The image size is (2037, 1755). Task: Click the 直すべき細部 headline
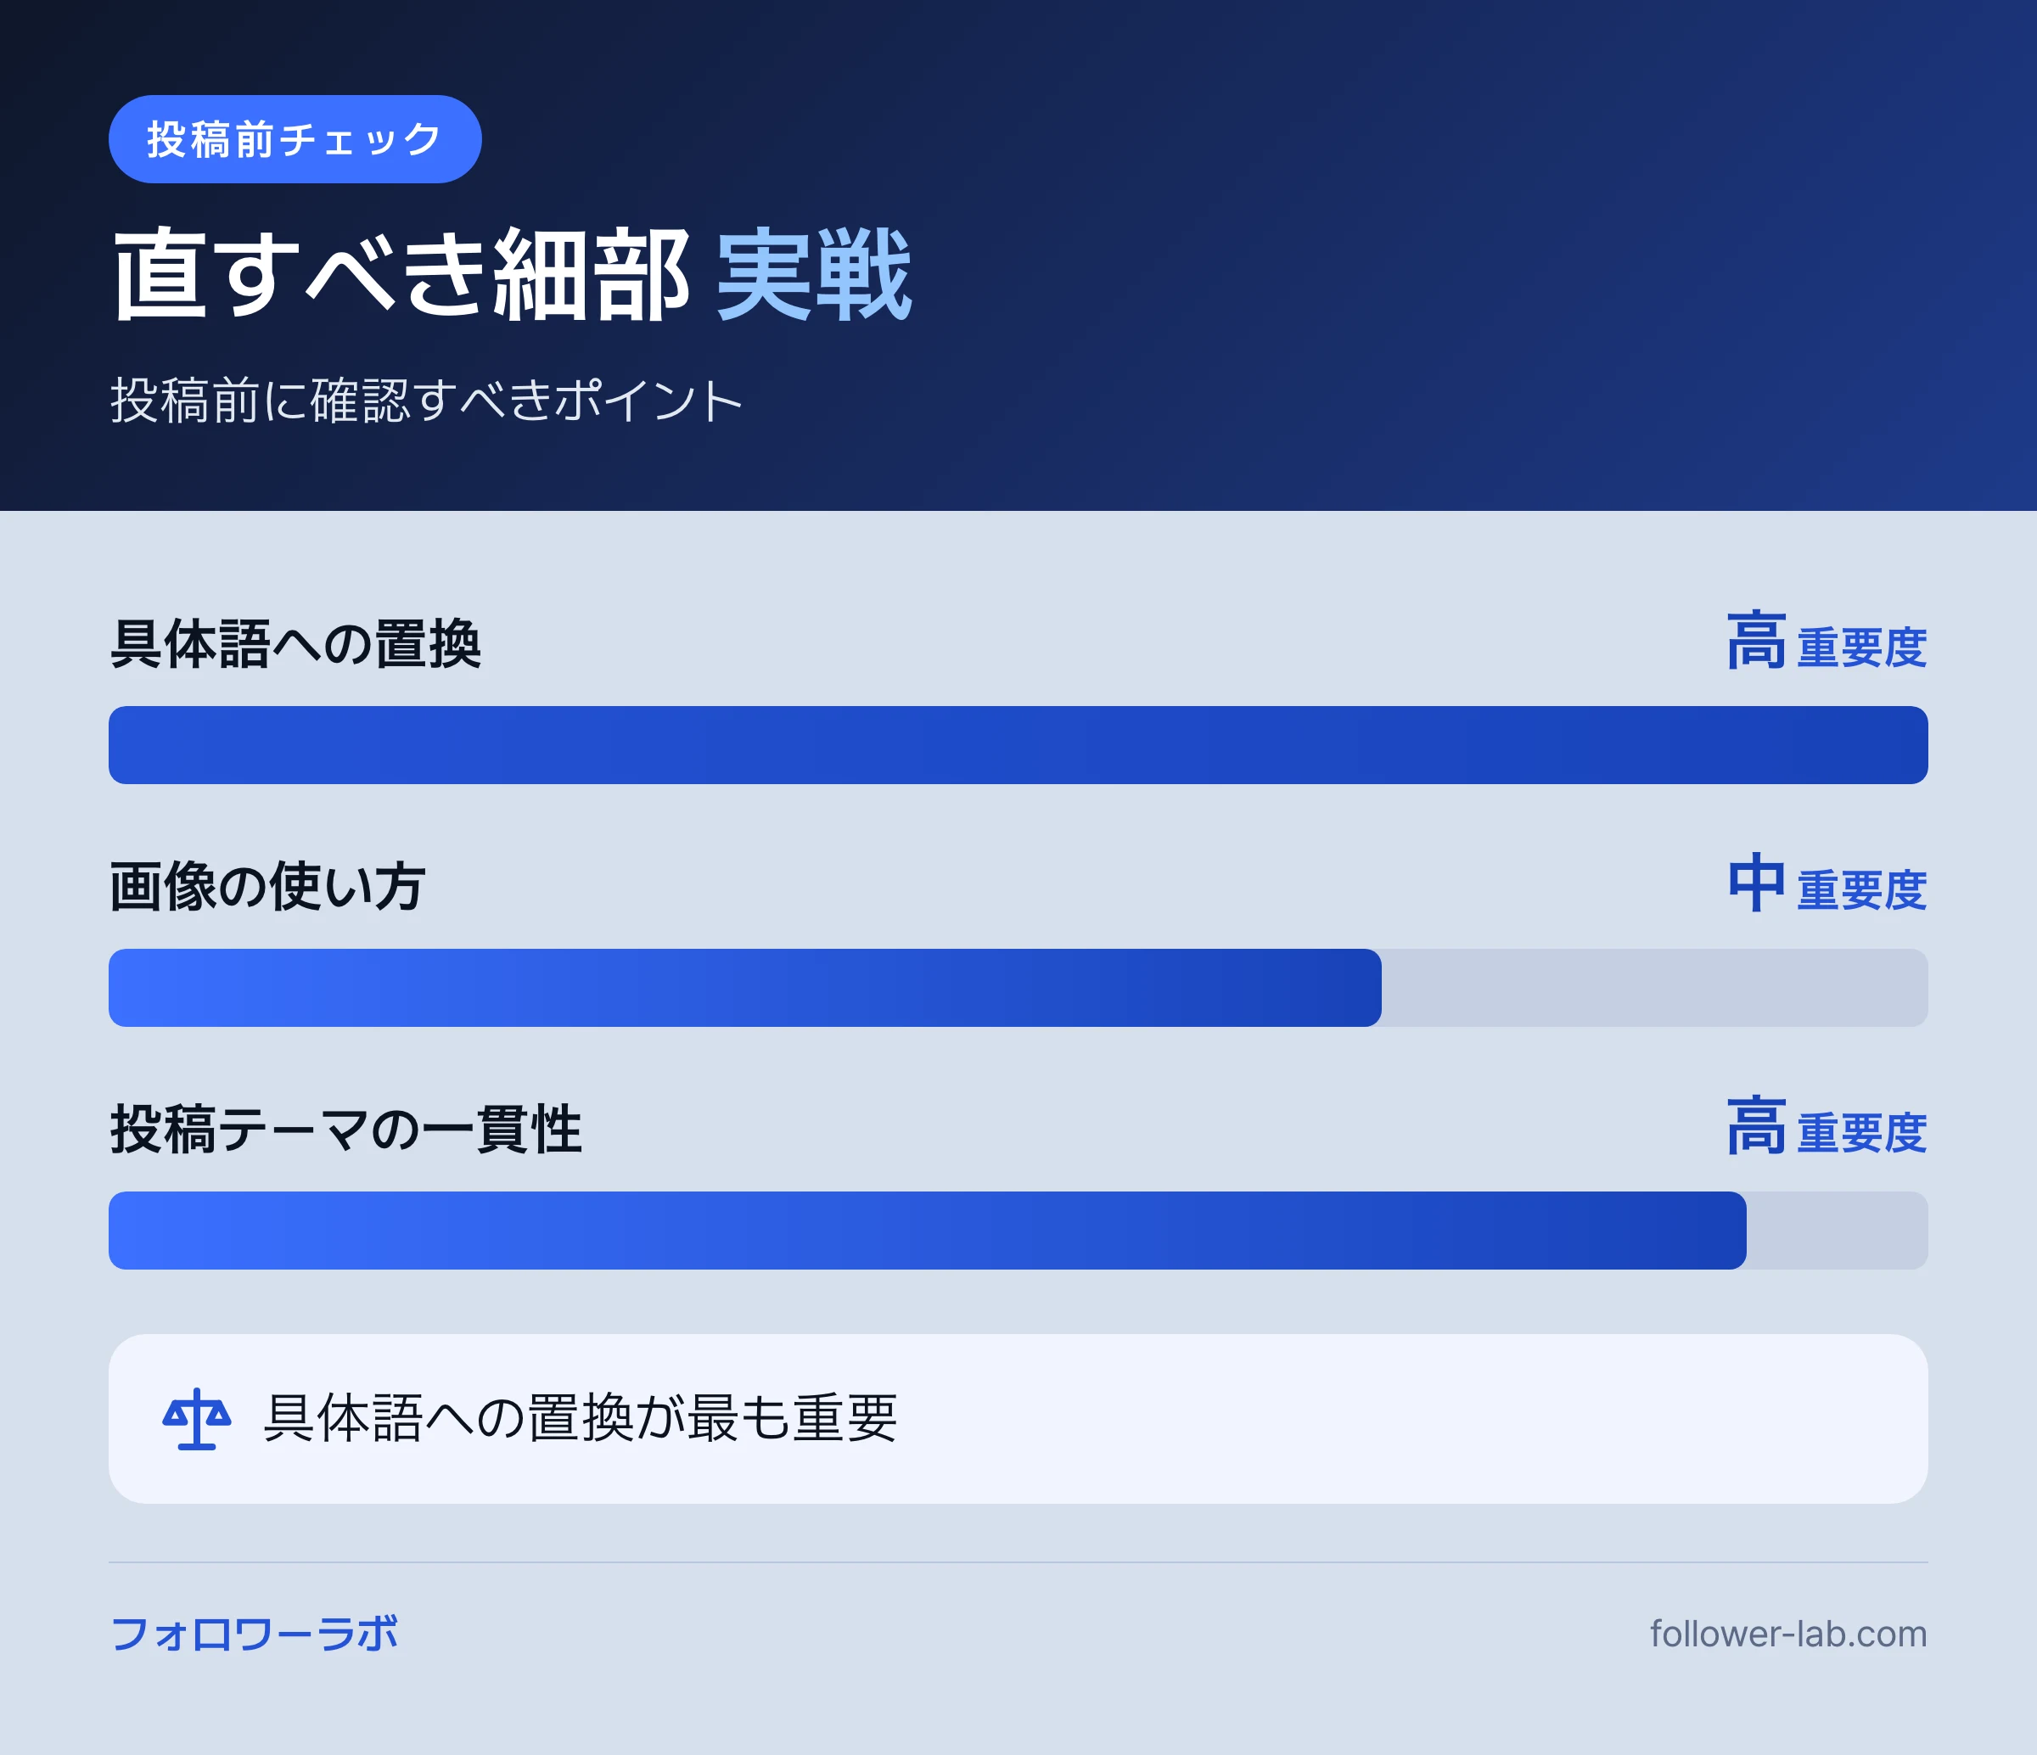401,274
